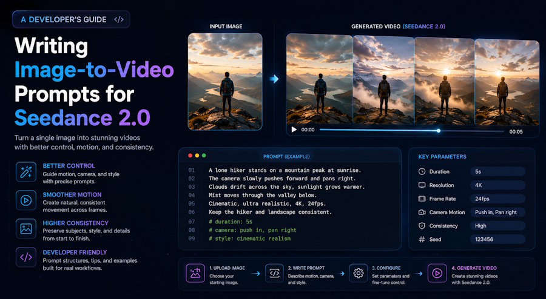The image size is (546, 299).
Task: Click the Smoother Motion play circle icon
Action: [25, 200]
